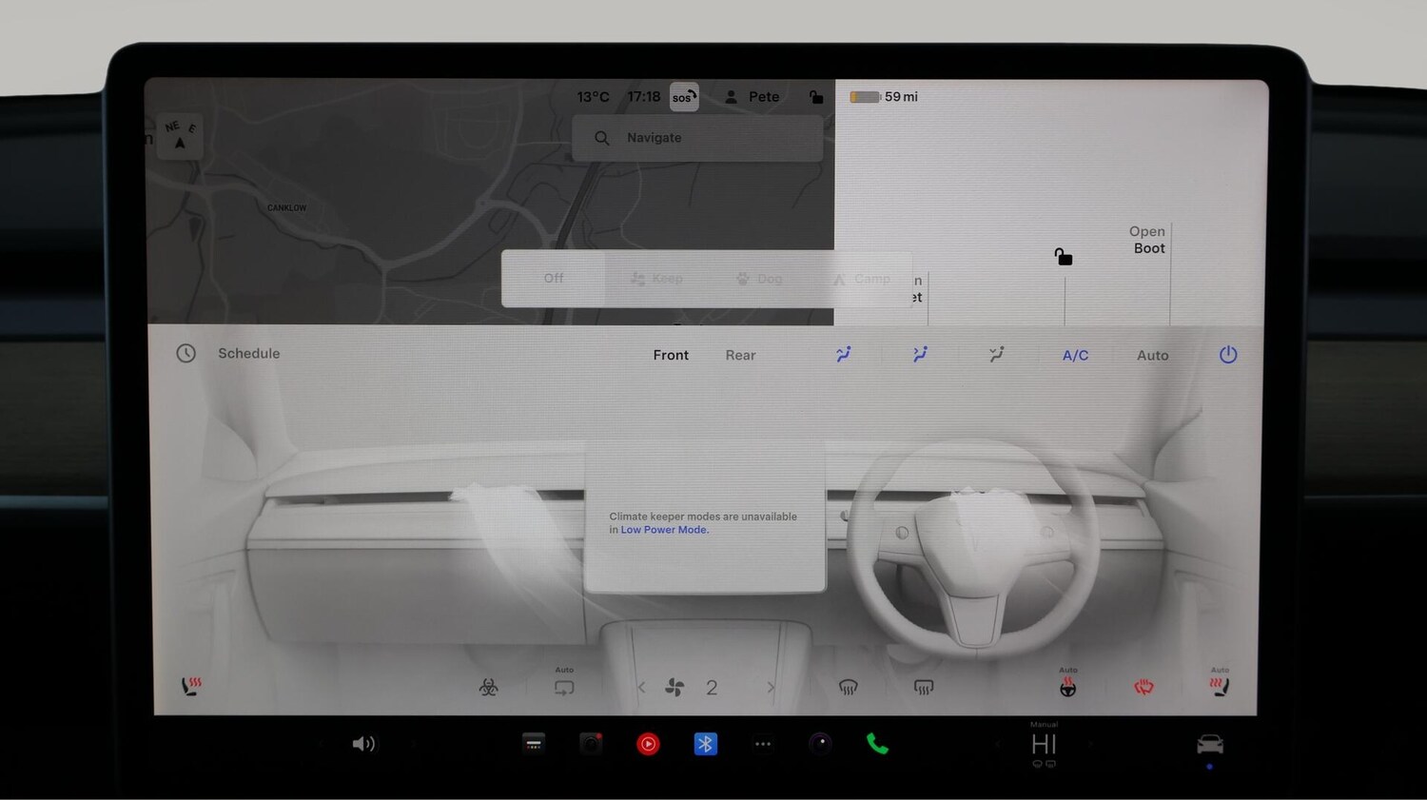Turn off climate with the power button
Image resolution: width=1427 pixels, height=800 pixels.
pyautogui.click(x=1228, y=355)
